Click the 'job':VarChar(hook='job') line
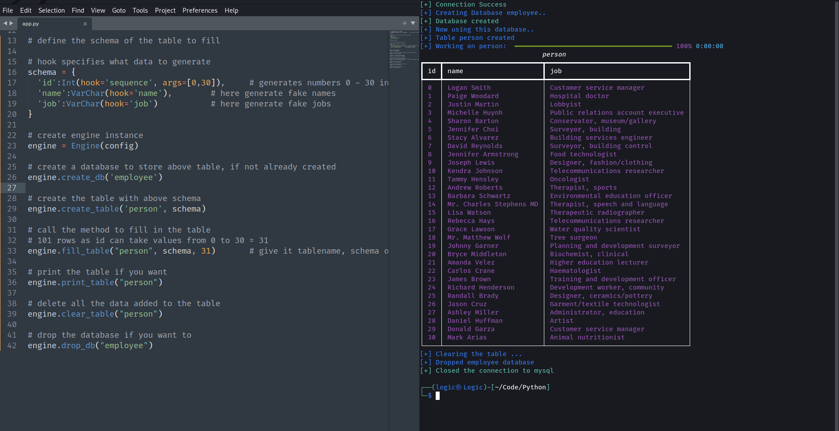839x431 pixels. click(98, 104)
